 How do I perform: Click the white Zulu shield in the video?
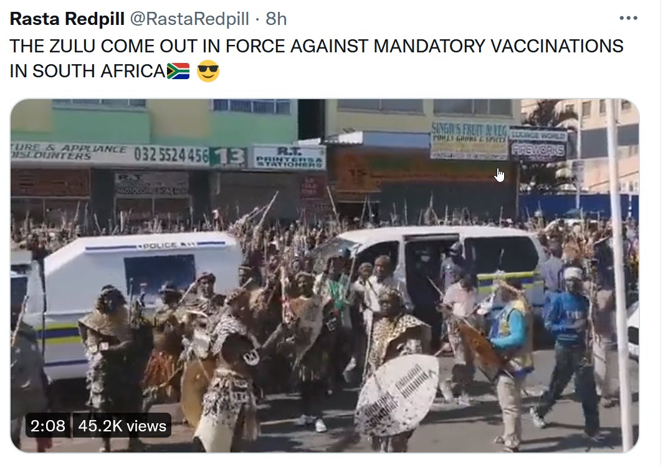coord(397,396)
